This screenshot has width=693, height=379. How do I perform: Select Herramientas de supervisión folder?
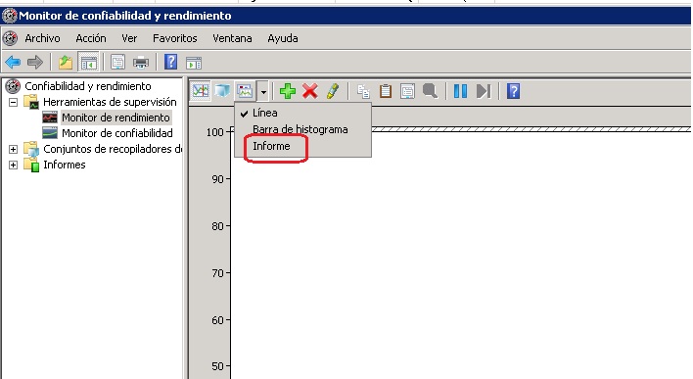point(110,102)
